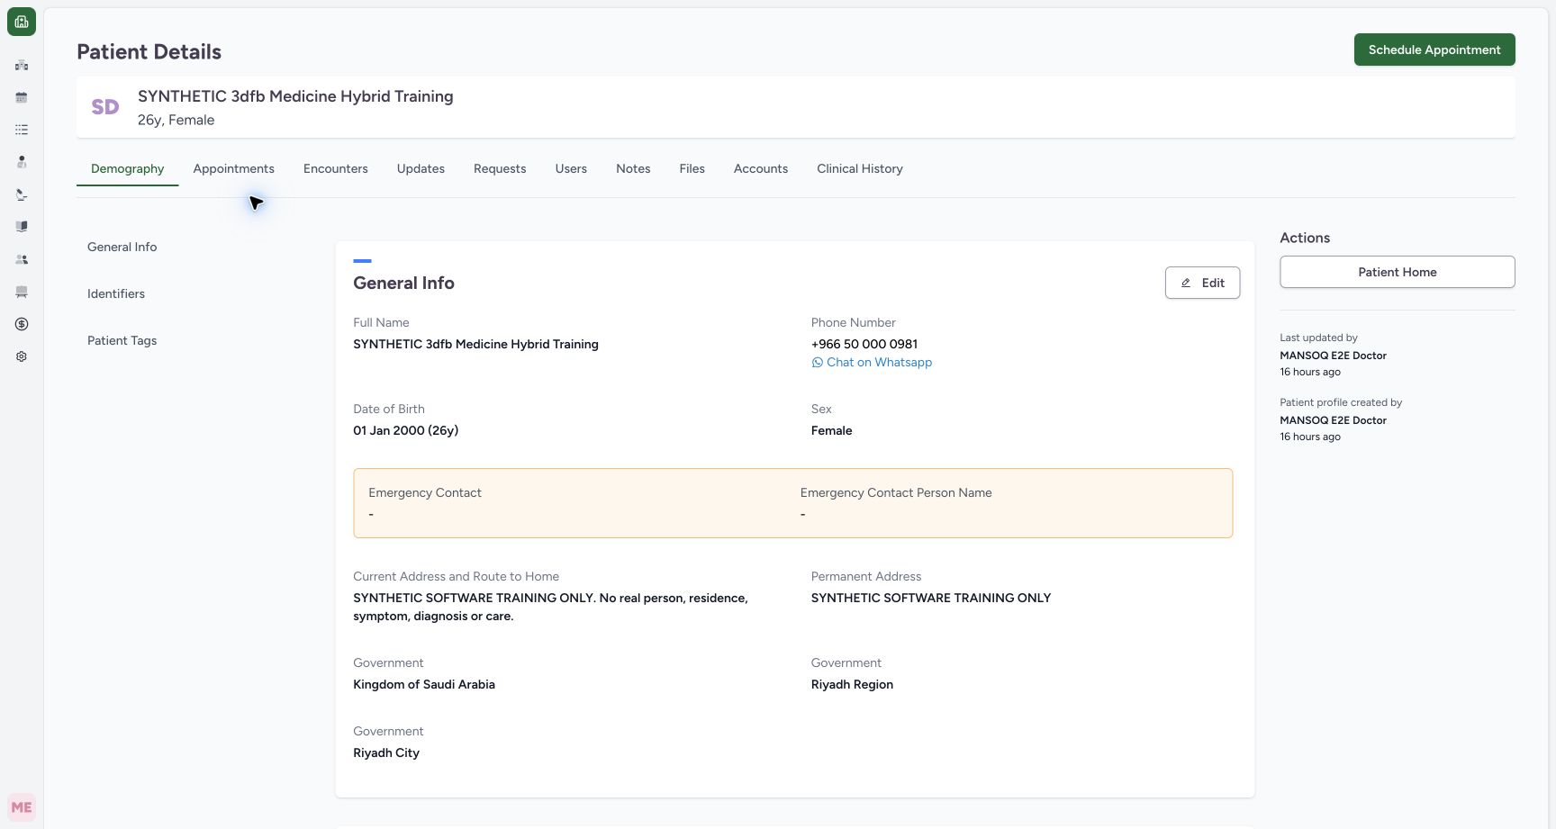This screenshot has width=1556, height=829.
Task: Open the Notes tab
Action: pyautogui.click(x=633, y=168)
